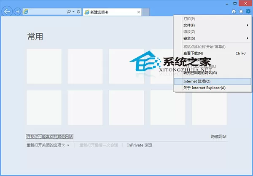Start InPrivate 浏览 from the link
This screenshot has height=176, width=253.
[140, 145]
